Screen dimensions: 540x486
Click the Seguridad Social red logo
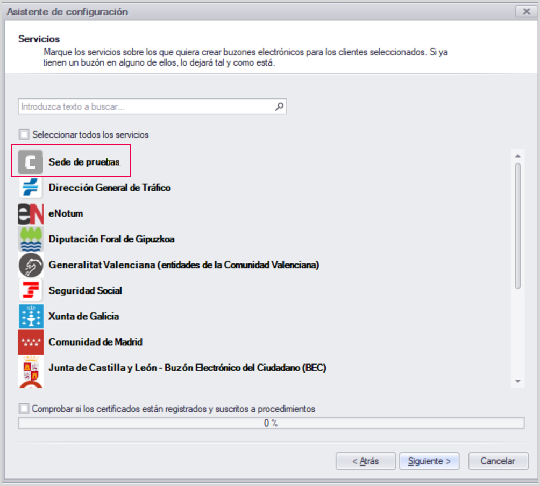click(31, 290)
